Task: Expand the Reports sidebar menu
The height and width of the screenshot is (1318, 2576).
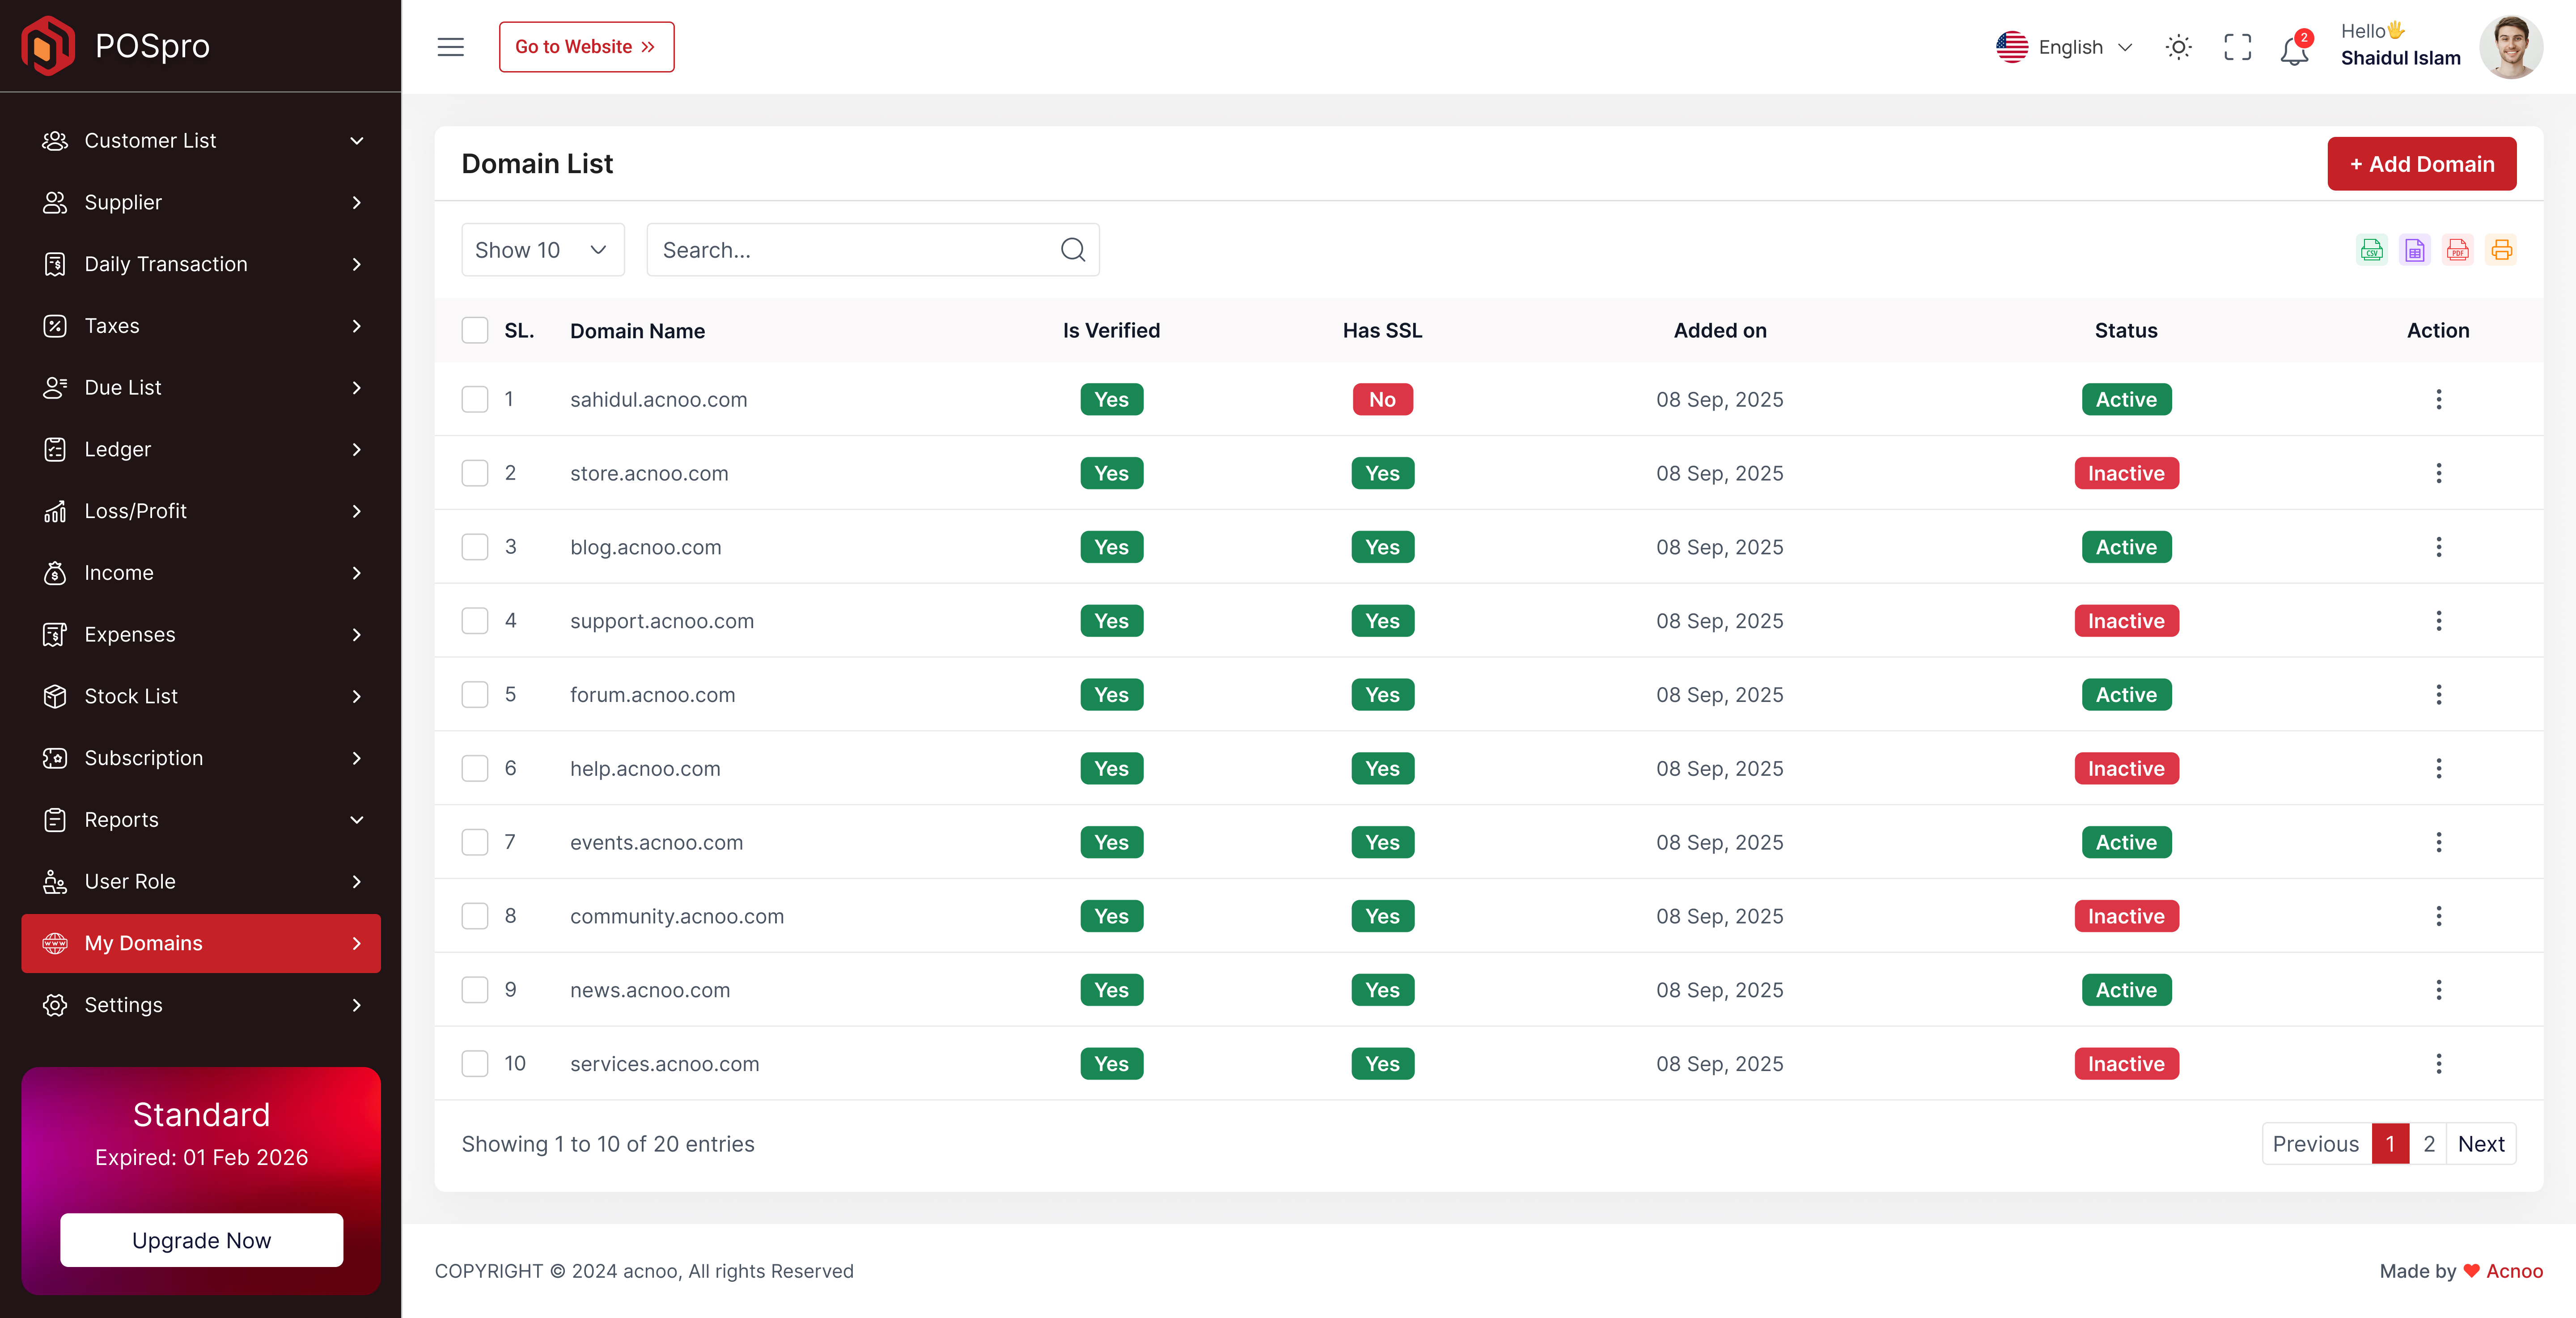Action: [x=201, y=819]
